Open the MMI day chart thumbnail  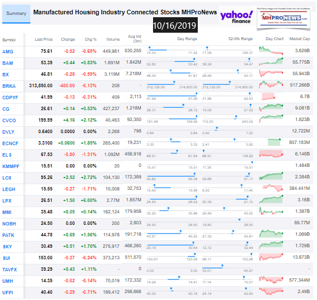click(271, 211)
